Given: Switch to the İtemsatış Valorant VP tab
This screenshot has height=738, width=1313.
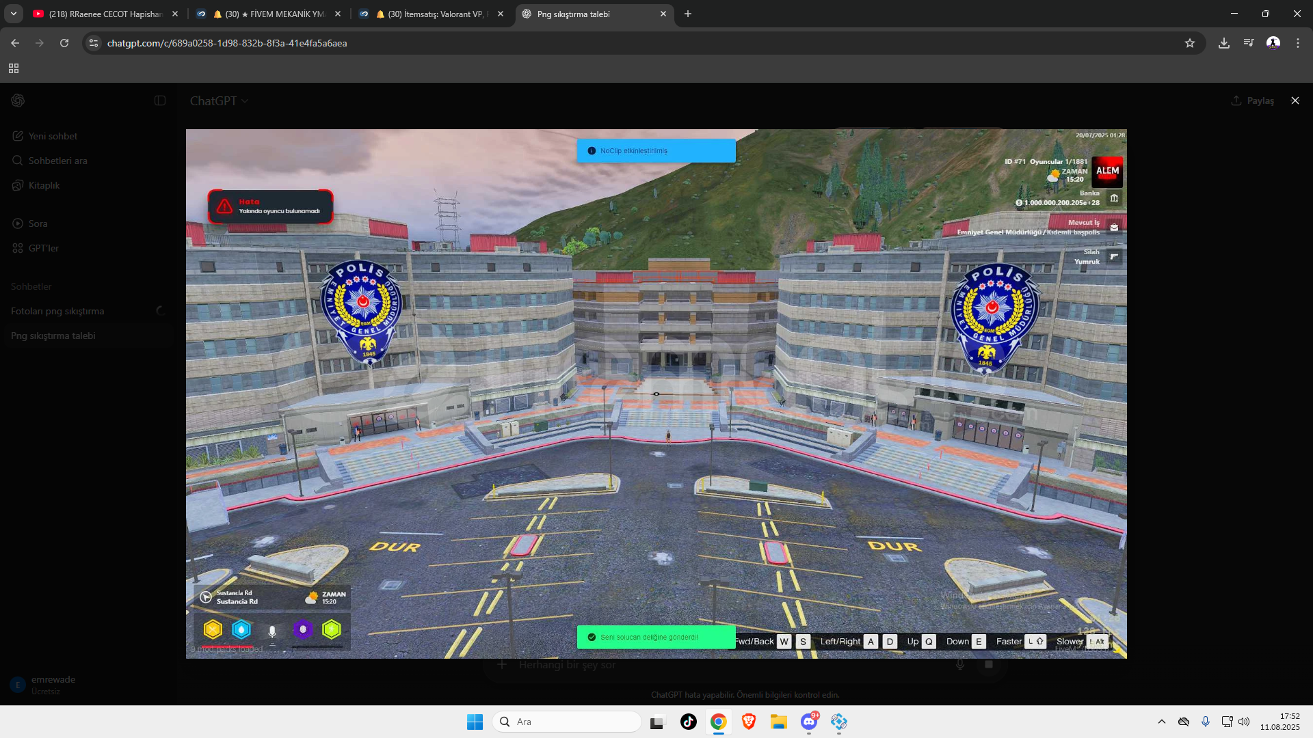Looking at the screenshot, I should coord(431,14).
